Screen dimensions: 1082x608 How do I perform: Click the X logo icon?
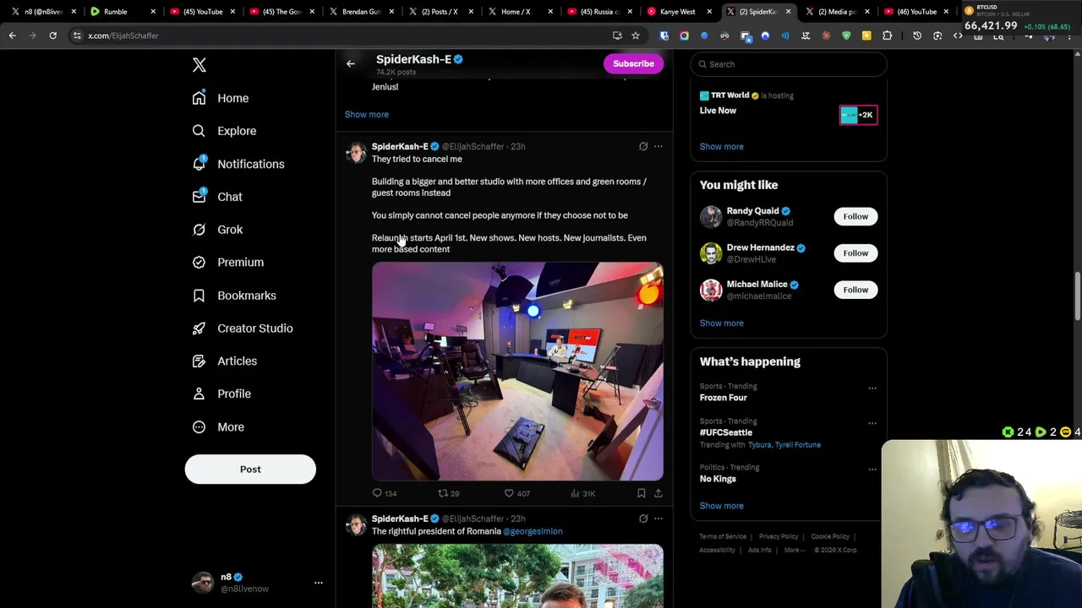[x=199, y=65]
